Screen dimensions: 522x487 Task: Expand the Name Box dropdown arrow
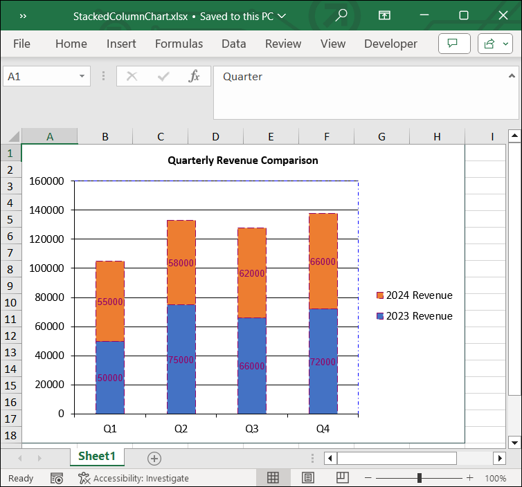tap(82, 76)
